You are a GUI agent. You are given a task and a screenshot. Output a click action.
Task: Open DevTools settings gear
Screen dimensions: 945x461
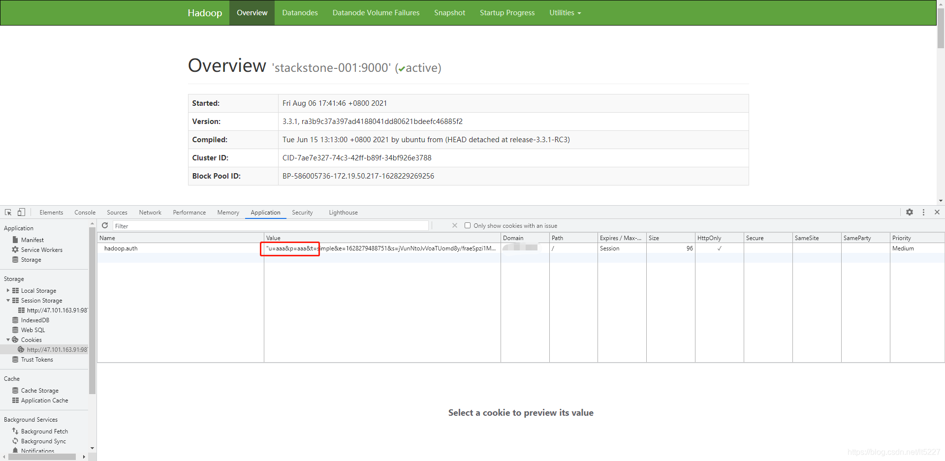[910, 212]
